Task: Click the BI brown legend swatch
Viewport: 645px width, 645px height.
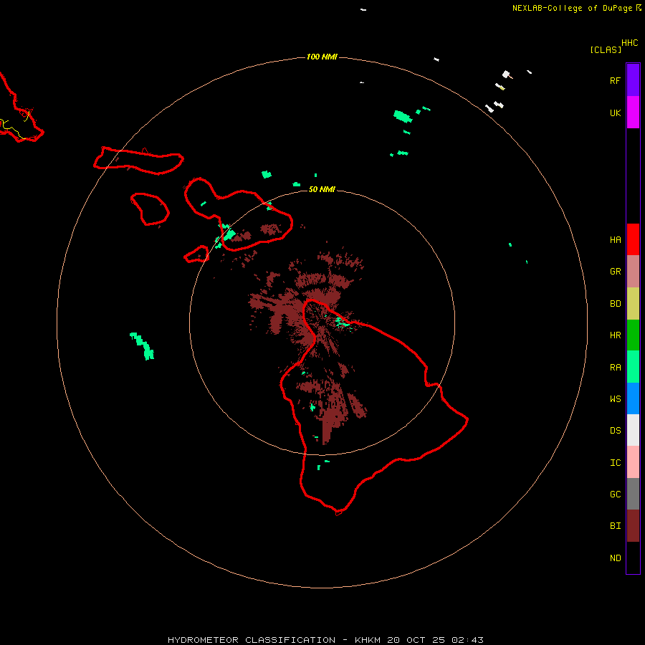Action: (x=633, y=526)
